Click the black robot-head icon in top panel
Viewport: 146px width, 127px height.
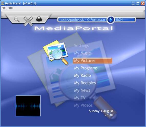click(39, 19)
